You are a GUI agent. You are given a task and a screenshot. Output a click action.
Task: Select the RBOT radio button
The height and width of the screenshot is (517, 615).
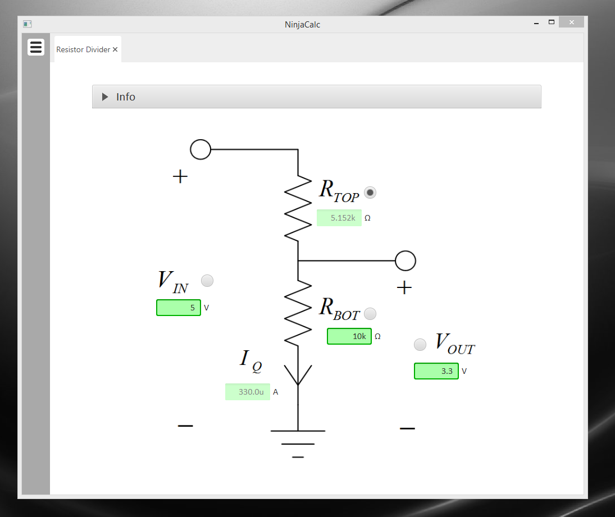pyautogui.click(x=370, y=314)
